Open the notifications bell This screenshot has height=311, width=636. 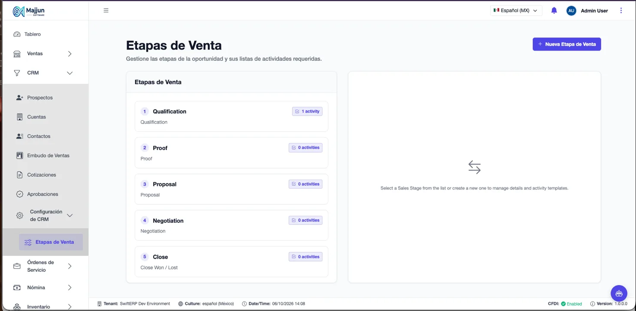[x=554, y=11]
